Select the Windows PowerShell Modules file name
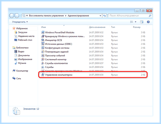161x124 pixels. [60, 32]
